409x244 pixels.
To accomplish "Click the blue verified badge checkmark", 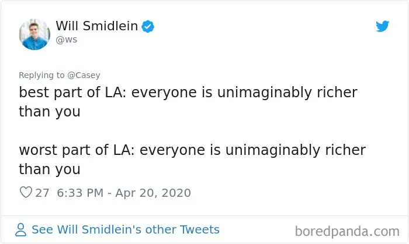I will pyautogui.click(x=148, y=27).
